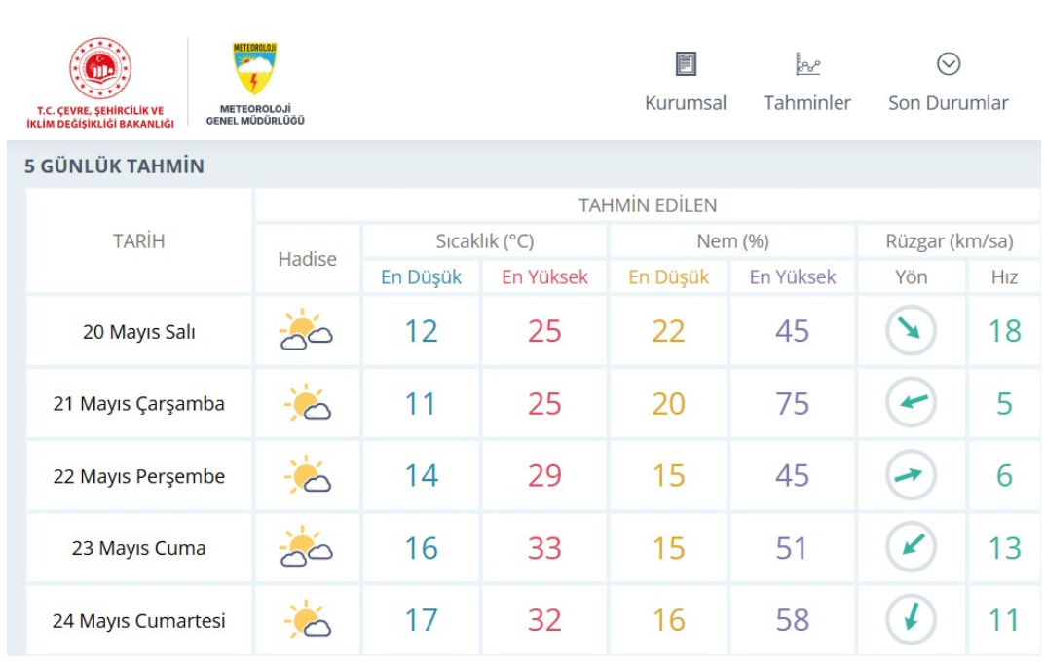Click the En Düşük humidity column header
Screen dimensions: 1045x663
click(667, 277)
